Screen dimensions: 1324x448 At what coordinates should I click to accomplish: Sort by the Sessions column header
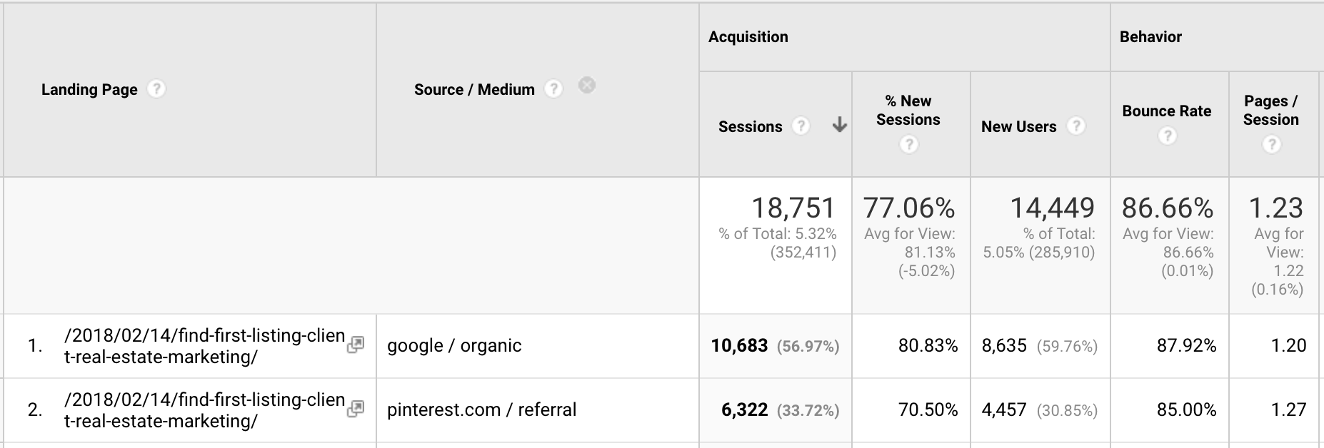point(750,126)
